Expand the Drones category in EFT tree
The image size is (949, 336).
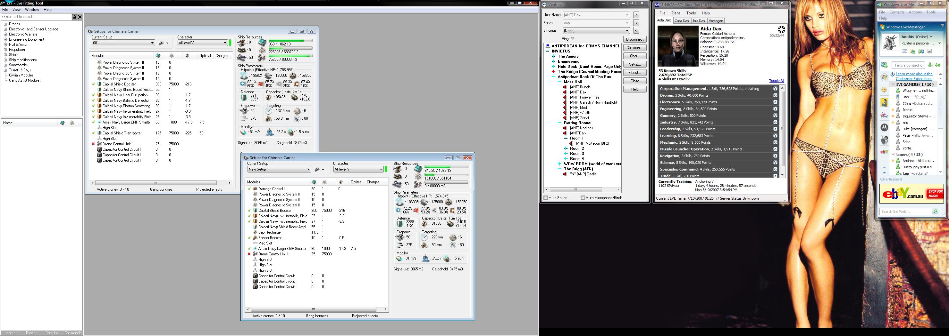click(5, 24)
